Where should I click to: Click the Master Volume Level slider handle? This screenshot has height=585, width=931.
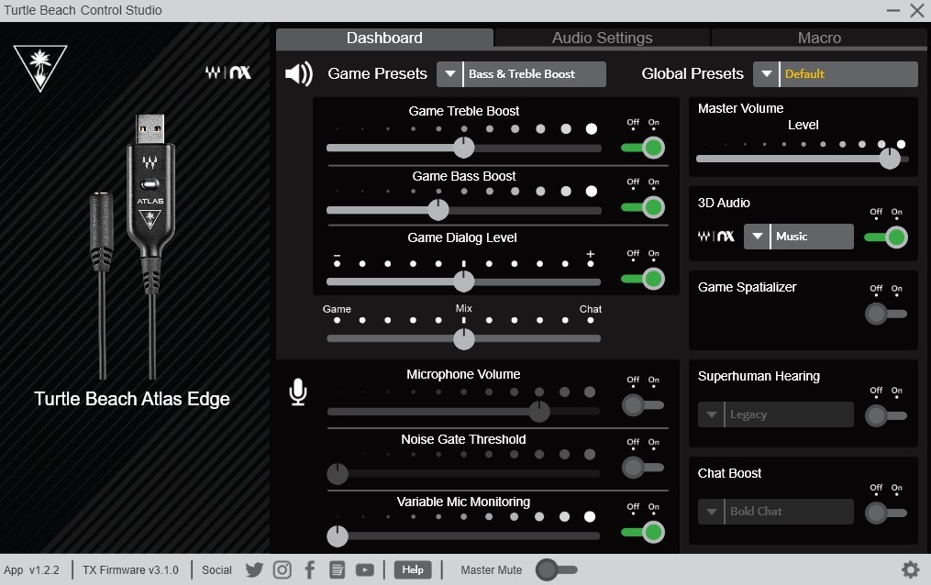(x=890, y=159)
